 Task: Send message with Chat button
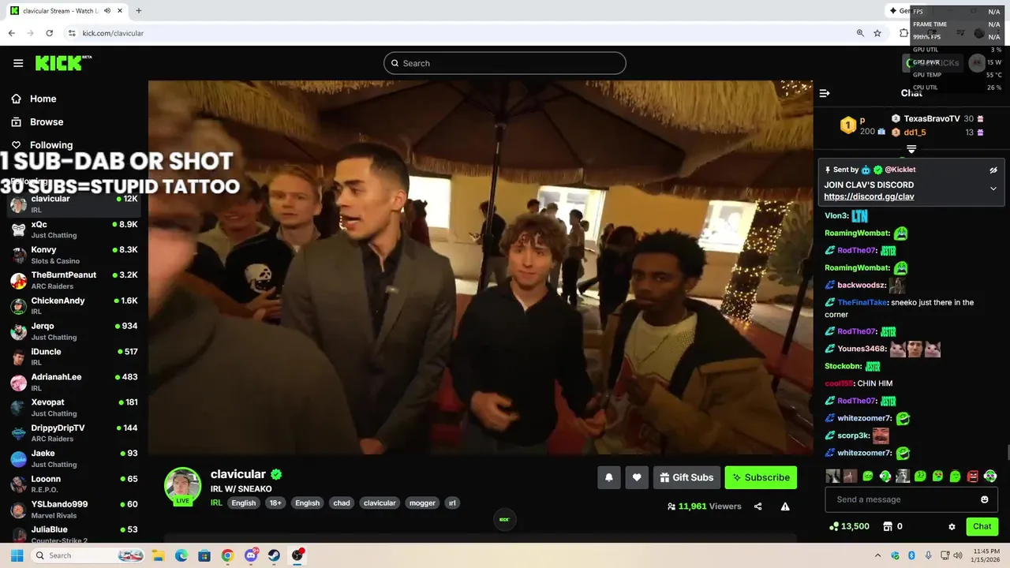tap(982, 526)
